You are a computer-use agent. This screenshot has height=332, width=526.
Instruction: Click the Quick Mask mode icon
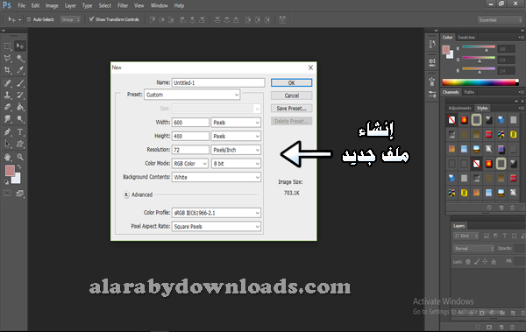[x=7, y=193]
